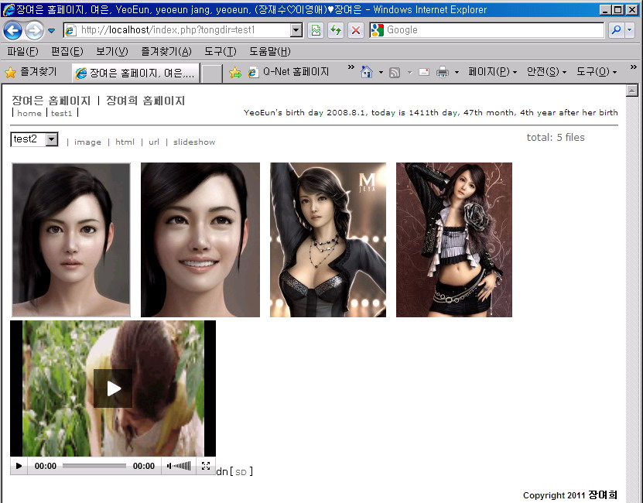The width and height of the screenshot is (643, 503).
Task: Open the 파일(F) menu
Action: 22,52
